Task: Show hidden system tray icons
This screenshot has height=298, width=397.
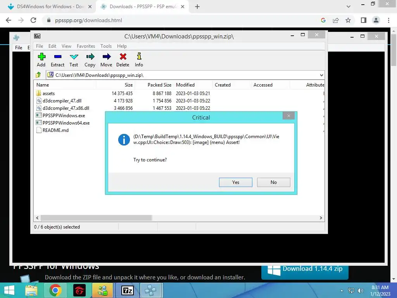Action: coord(342,291)
